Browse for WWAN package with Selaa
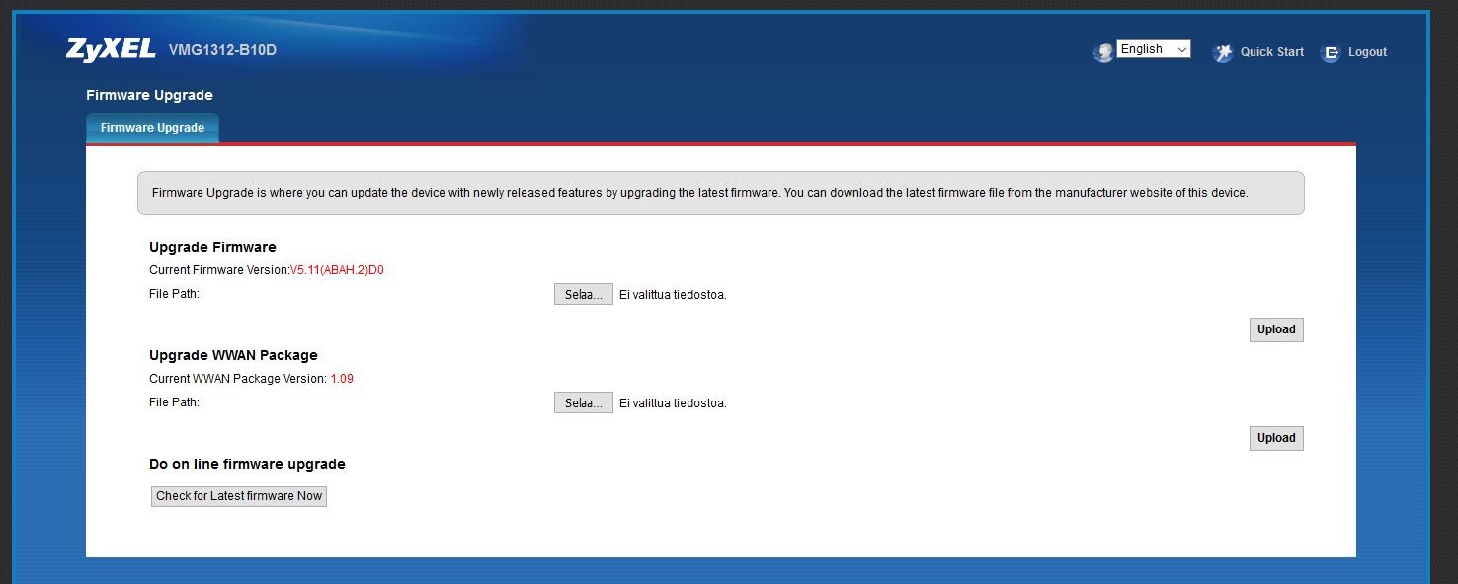Image resolution: width=1458 pixels, height=584 pixels. [583, 402]
